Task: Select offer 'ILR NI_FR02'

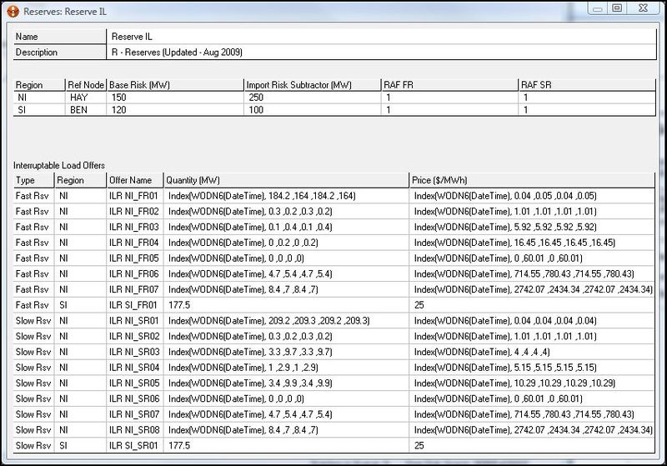Action: [135, 211]
